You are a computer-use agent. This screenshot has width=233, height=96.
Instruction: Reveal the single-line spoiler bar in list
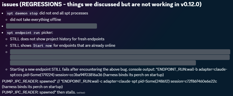51,26
